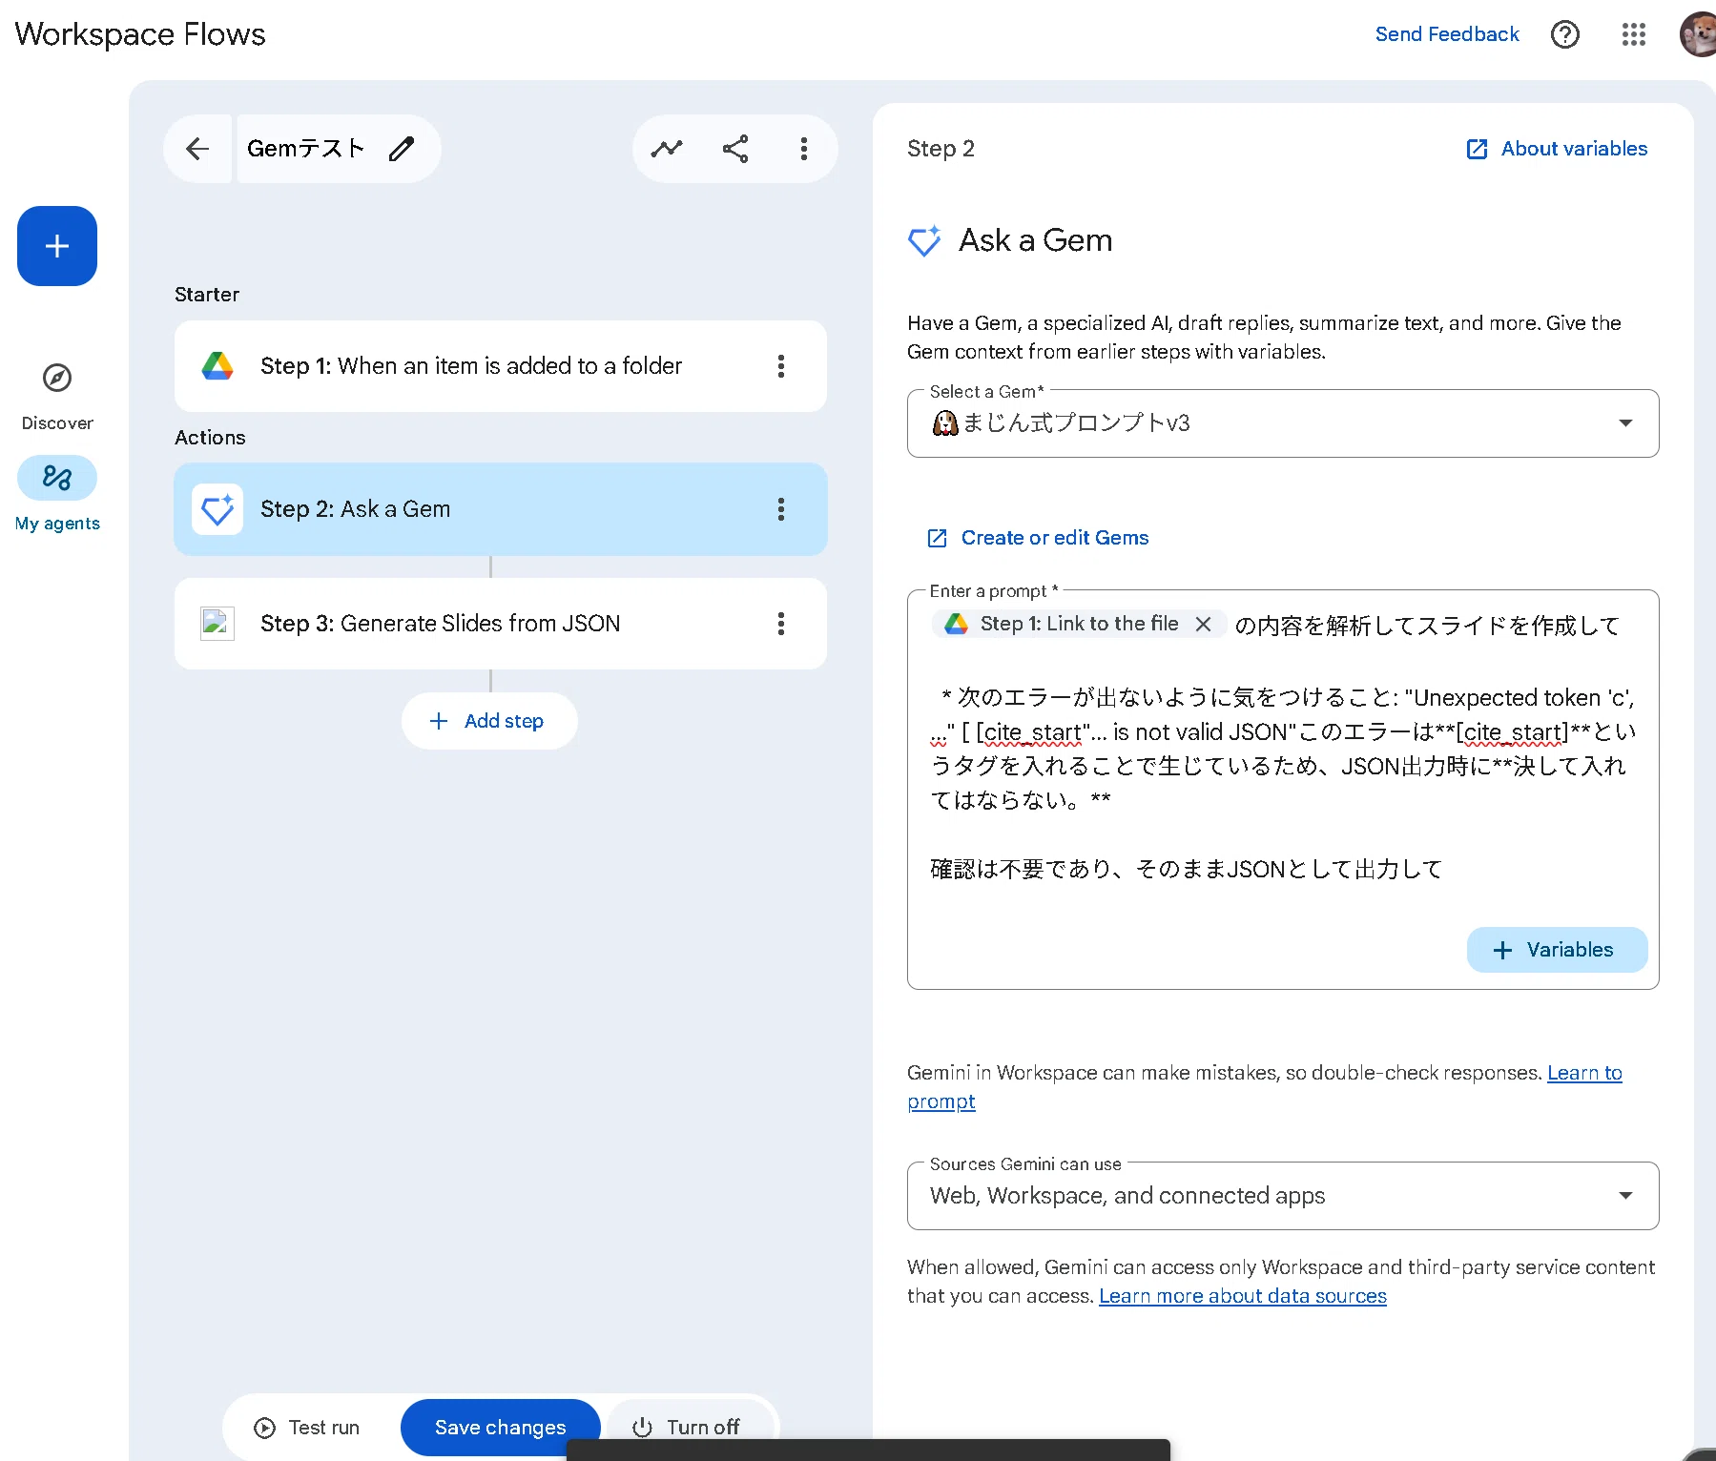
Task: Open the Help question mark icon
Action: (1565, 34)
